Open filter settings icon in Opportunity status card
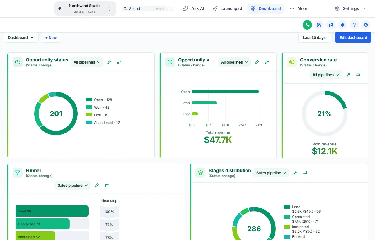Image resolution: width=375 pixels, height=240 pixels. 119,62
